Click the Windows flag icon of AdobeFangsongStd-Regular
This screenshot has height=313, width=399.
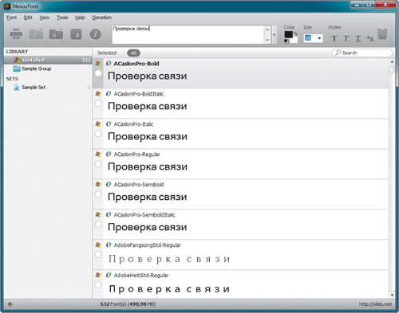point(98,245)
